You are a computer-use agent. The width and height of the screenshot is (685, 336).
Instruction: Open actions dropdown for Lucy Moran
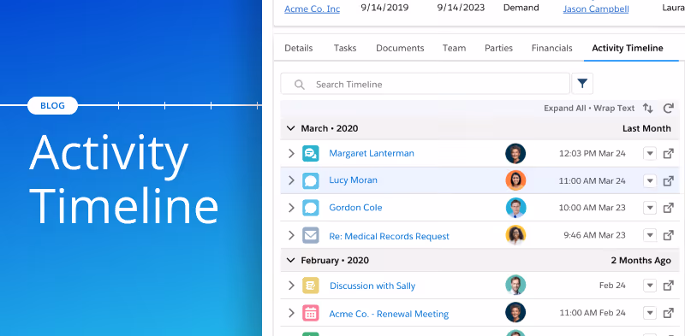tap(650, 180)
